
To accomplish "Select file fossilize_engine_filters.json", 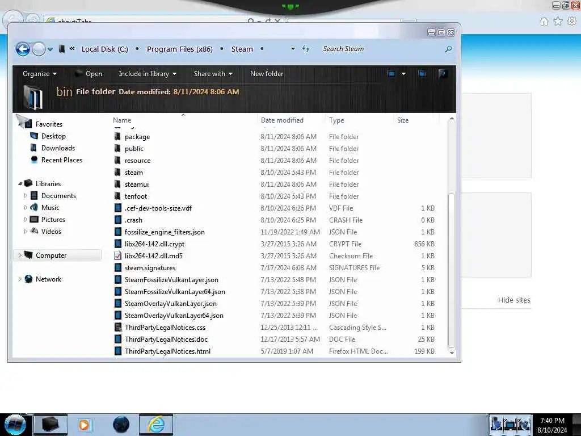I will [x=165, y=232].
